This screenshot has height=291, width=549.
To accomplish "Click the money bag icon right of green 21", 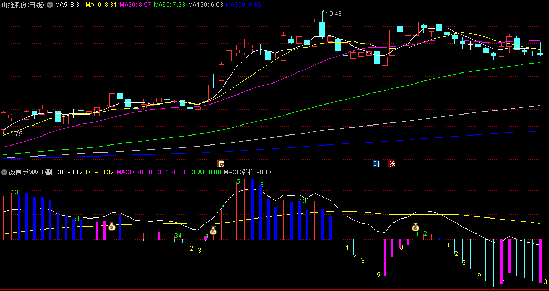I will tap(112, 226).
